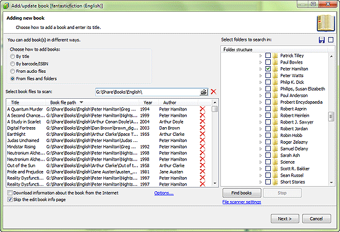Check the Robert Jordan folder checkbox
Viewport: 340px width, 232px height.
268,128
